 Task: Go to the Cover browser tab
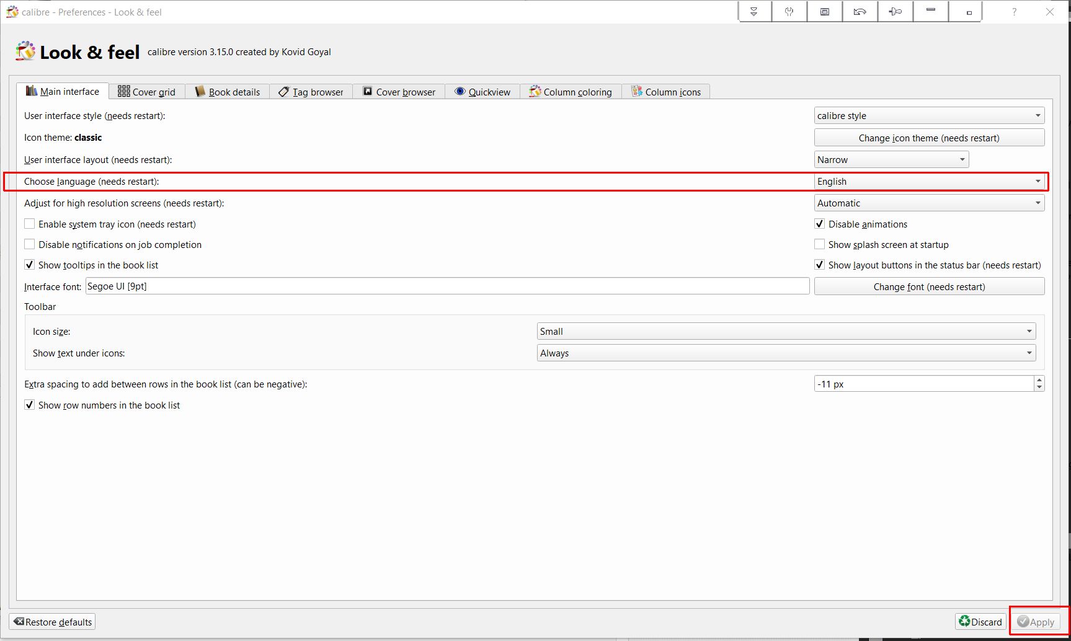[399, 92]
